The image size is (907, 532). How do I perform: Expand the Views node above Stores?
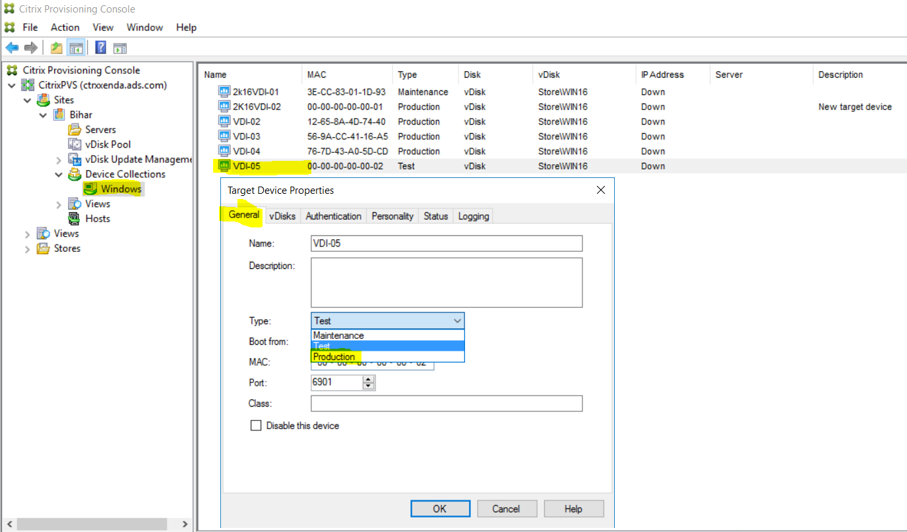coord(27,234)
